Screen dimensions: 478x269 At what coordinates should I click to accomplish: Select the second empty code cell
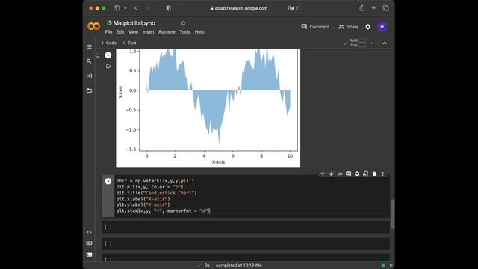coord(246,244)
